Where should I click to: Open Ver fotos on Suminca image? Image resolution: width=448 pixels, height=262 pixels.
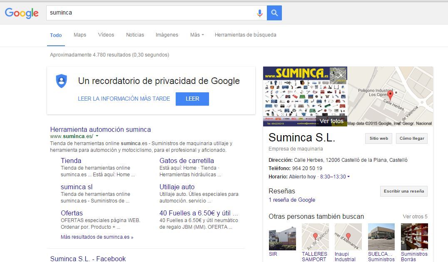(x=331, y=121)
